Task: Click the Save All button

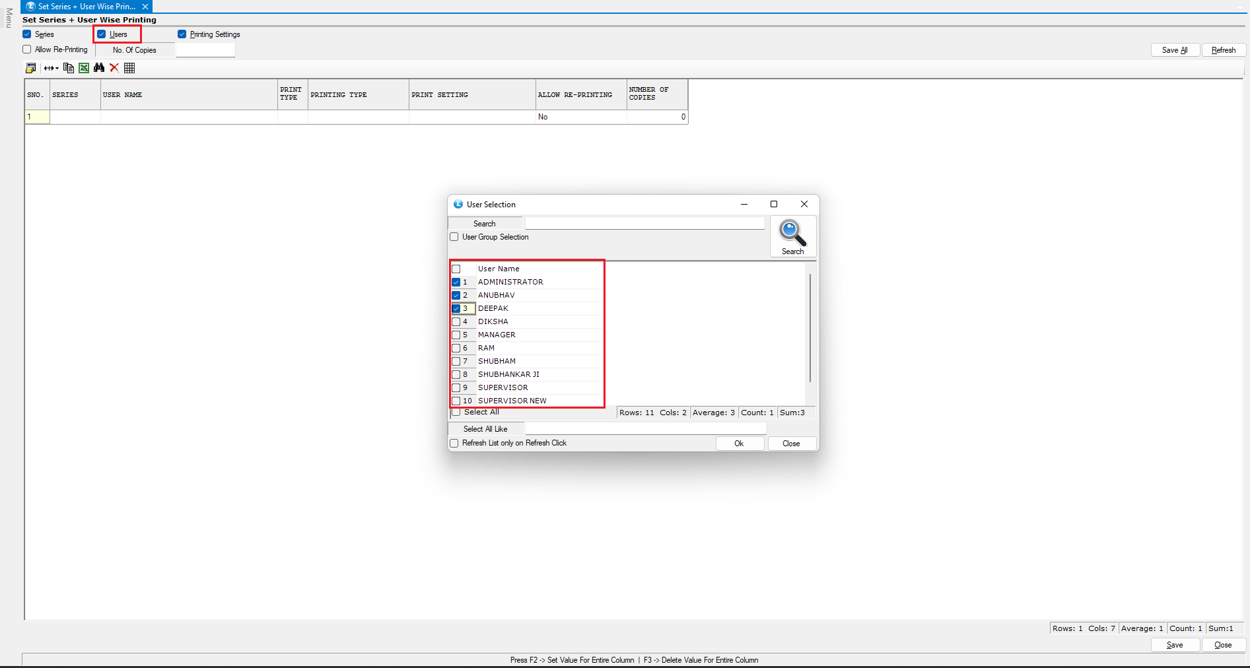Action: coord(1175,50)
